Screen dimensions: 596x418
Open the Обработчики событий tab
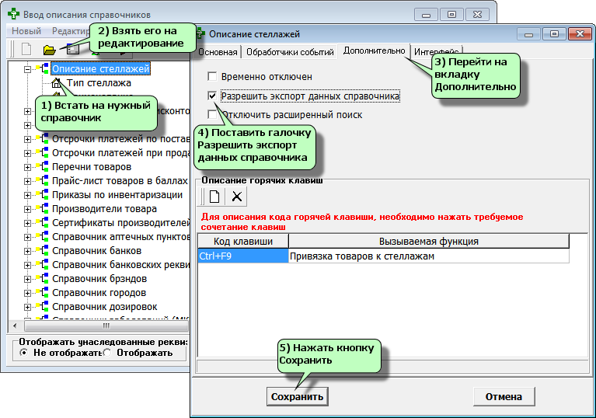click(x=288, y=52)
